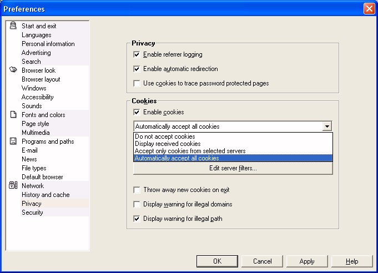
Task: Go to History and cache settings
Action: (46, 195)
